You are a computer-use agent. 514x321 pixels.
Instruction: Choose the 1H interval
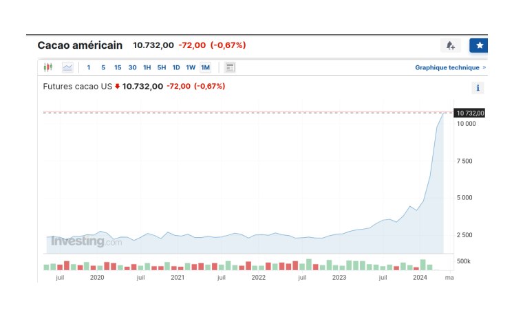pyautogui.click(x=147, y=67)
